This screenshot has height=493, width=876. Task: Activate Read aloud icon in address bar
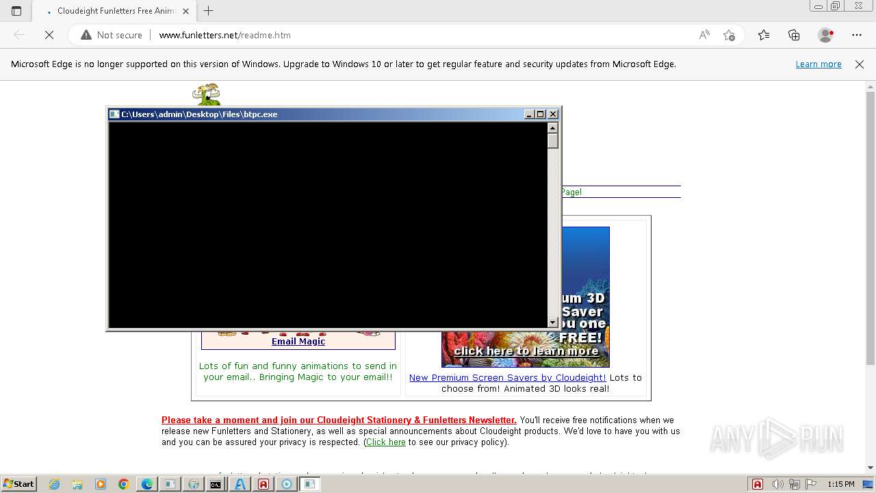click(x=704, y=35)
